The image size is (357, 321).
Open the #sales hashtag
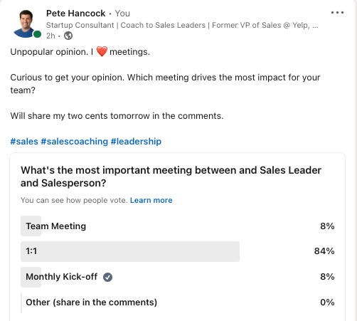(24, 142)
